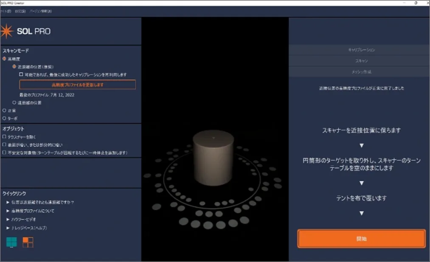Select the ターボ scan mode radio button
The height and width of the screenshot is (262, 430).
[4, 118]
